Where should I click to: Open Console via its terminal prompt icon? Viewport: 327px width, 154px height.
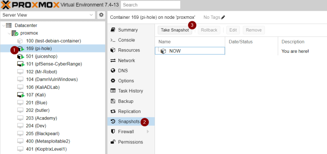pyautogui.click(x=113, y=40)
